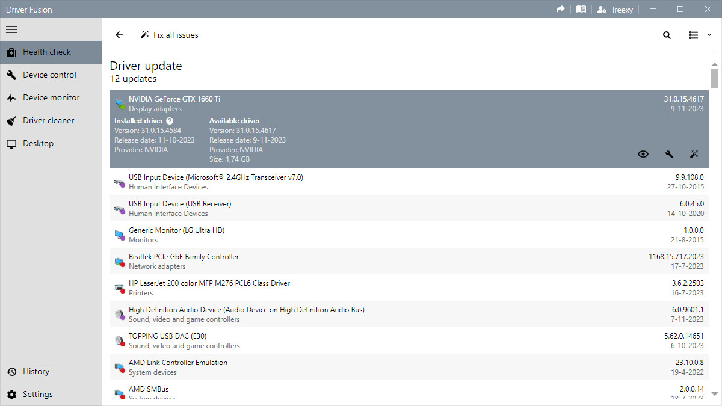
Task: Open the user guide book icon
Action: point(581,9)
